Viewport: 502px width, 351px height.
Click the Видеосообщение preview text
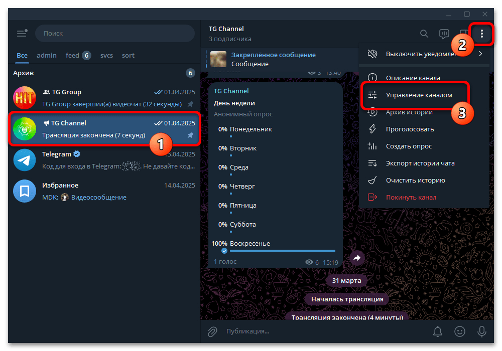pos(98,197)
